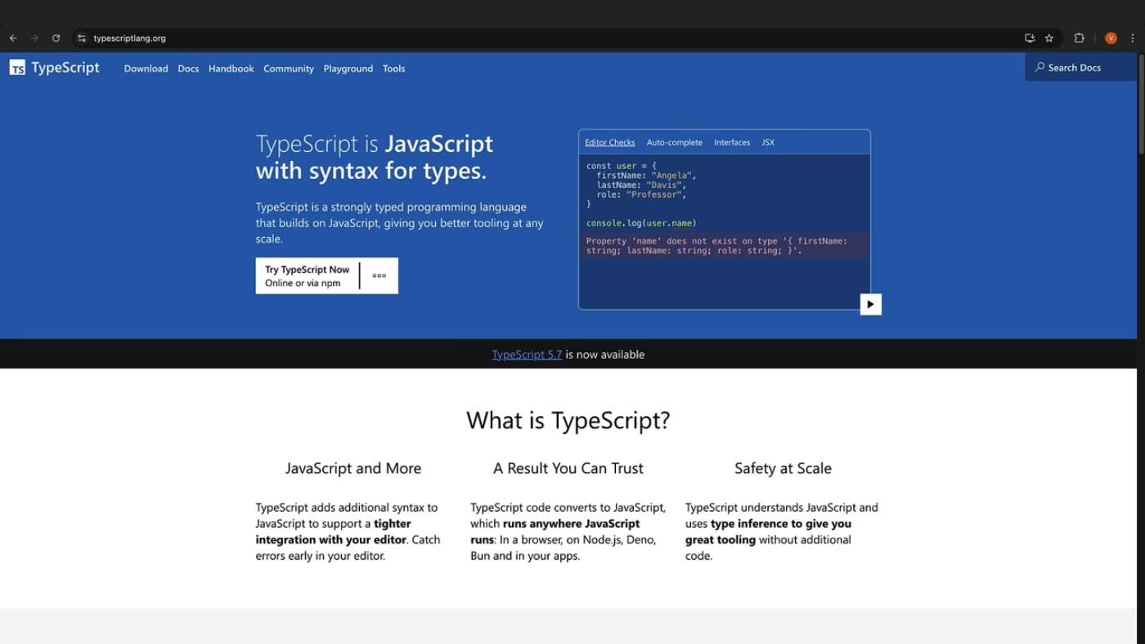
Task: Play the code example animation
Action: (870, 304)
